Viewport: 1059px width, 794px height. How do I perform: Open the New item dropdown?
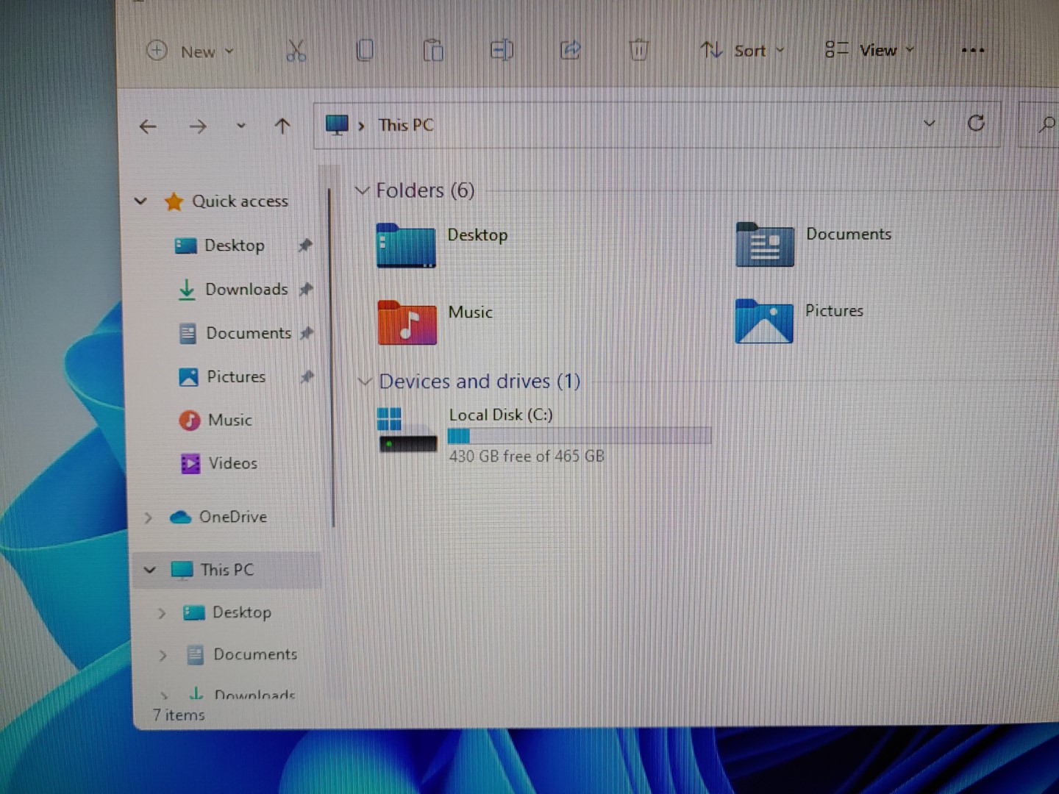coord(190,51)
